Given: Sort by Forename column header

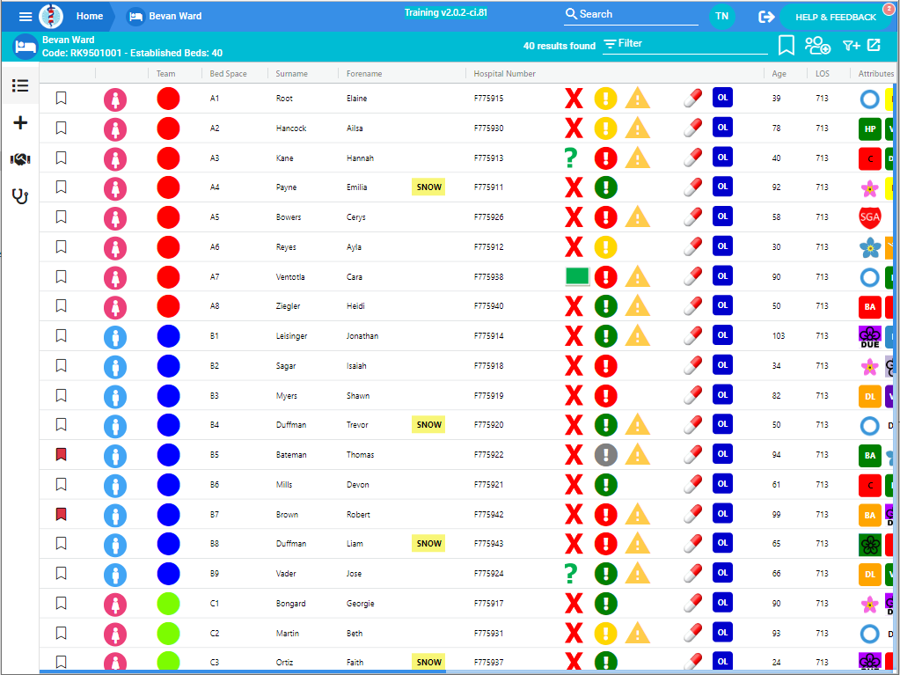Looking at the screenshot, I should tap(364, 73).
